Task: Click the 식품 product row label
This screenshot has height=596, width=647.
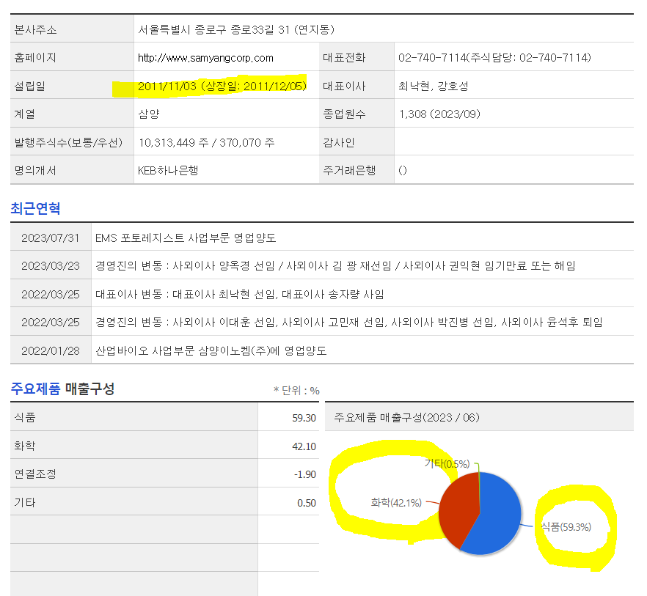Action: point(25,417)
